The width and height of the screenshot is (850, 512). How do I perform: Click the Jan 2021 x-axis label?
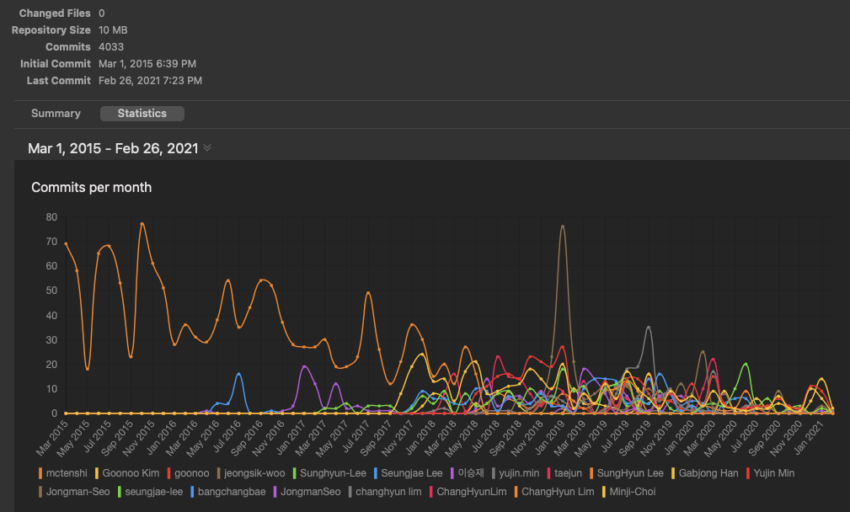[x=808, y=438]
